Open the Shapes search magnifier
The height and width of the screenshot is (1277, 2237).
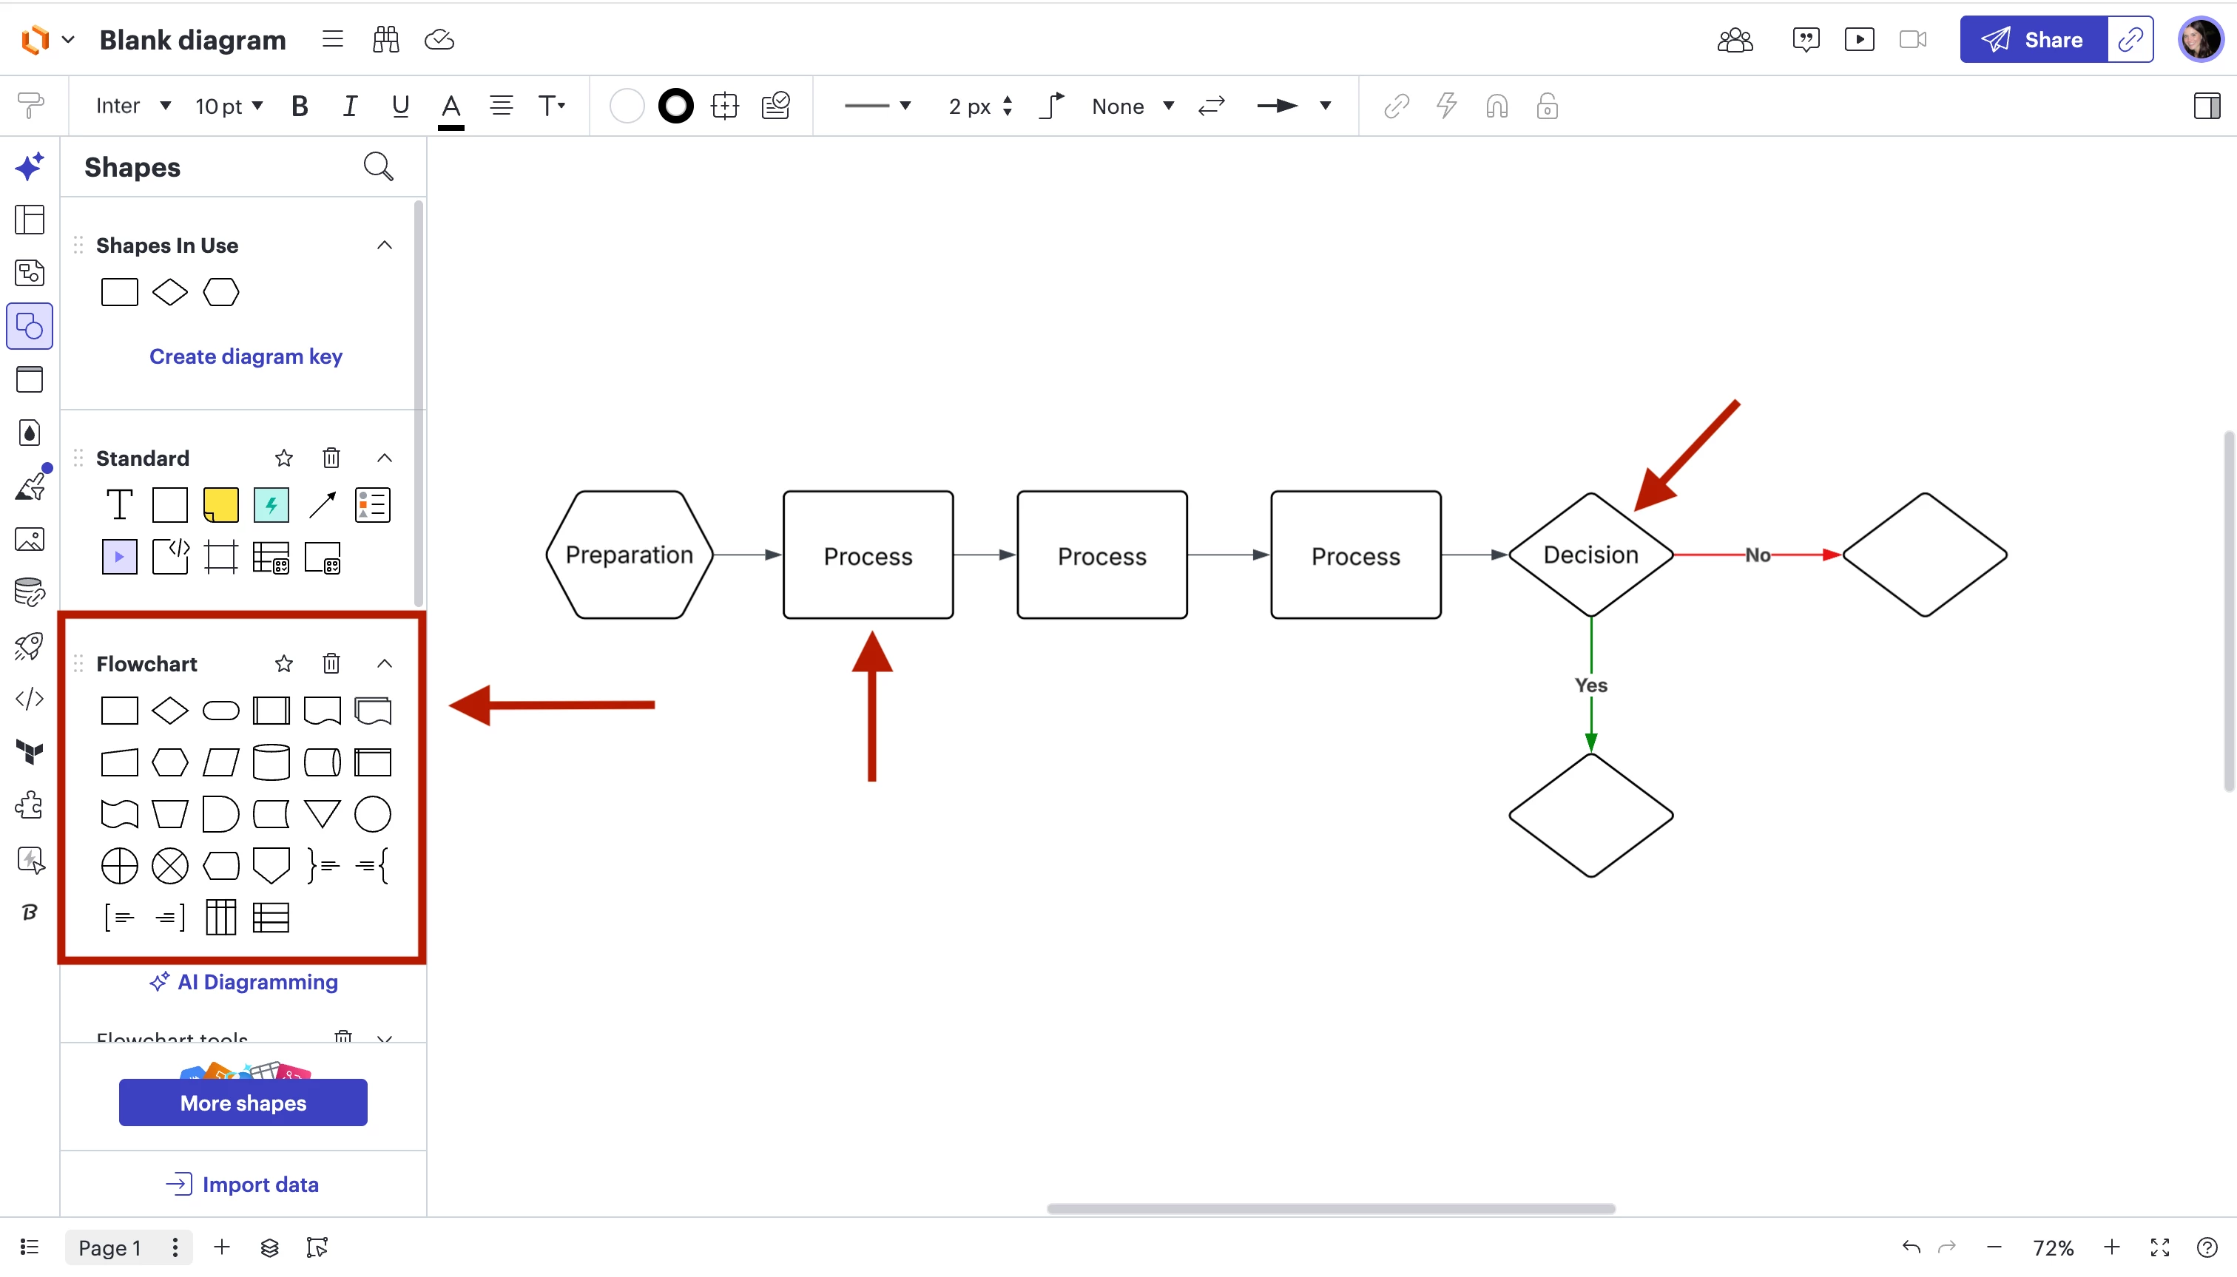point(378,166)
